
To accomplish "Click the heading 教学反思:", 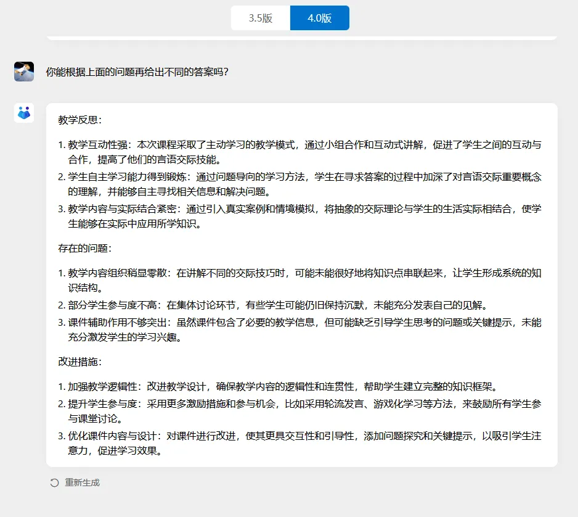I will click(80, 120).
